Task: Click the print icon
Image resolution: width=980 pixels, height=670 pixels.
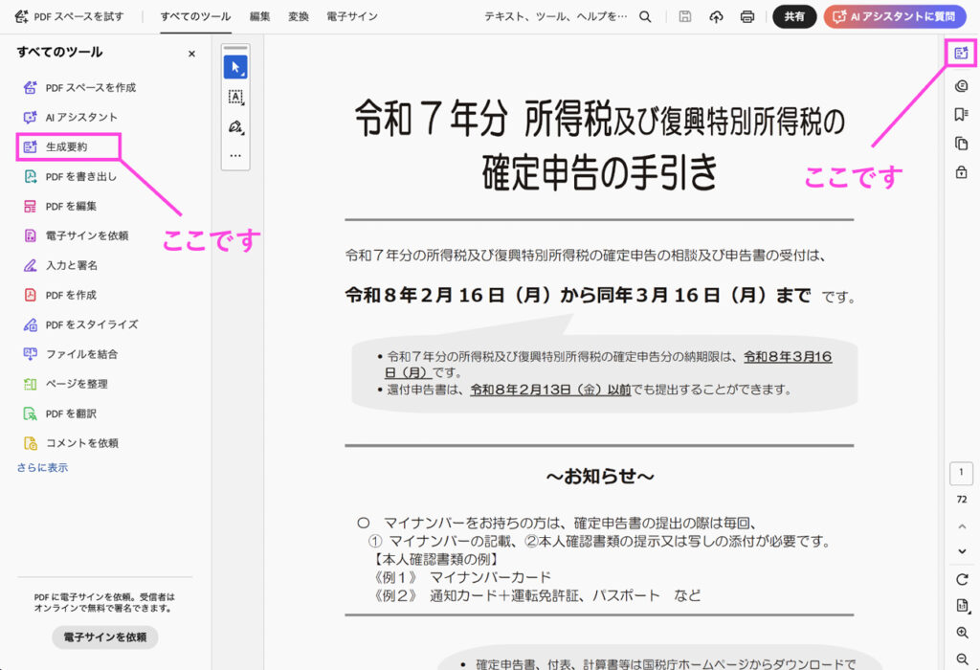Action: coord(746,17)
